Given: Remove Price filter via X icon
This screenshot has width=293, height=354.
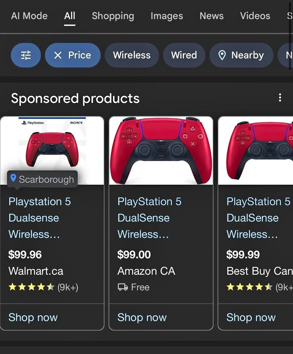Looking at the screenshot, I should pyautogui.click(x=58, y=55).
